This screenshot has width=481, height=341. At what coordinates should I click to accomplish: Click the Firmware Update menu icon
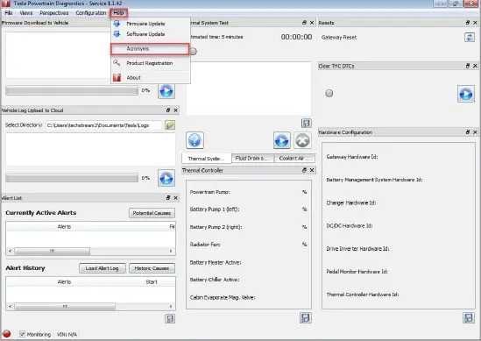117,24
